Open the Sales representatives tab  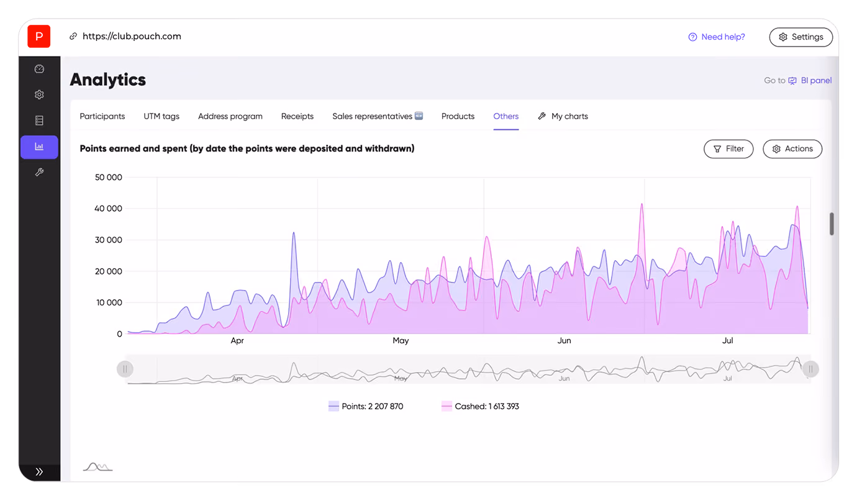click(x=373, y=116)
